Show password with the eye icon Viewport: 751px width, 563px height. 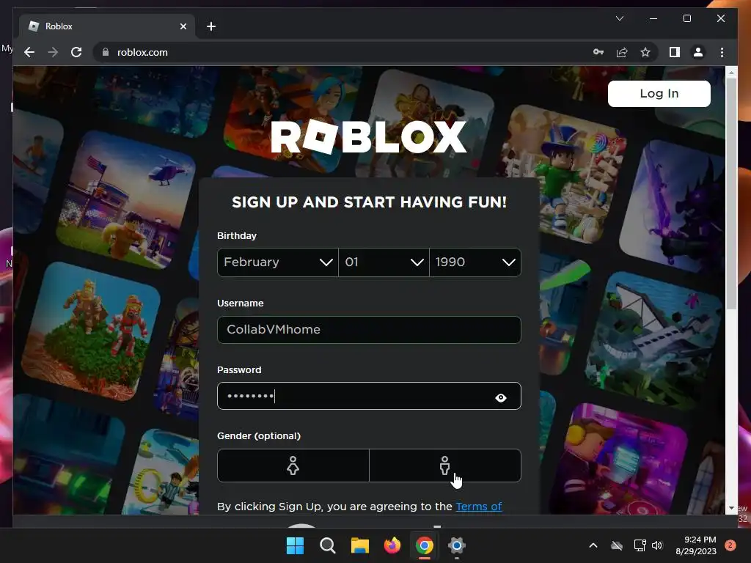pyautogui.click(x=501, y=397)
